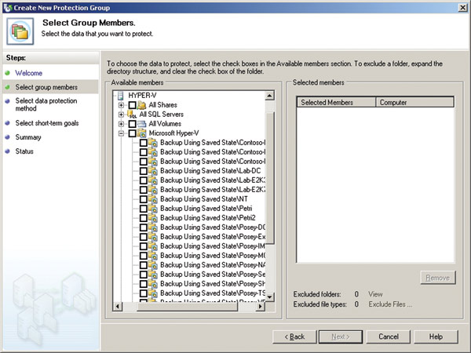
Task: Click the title bar application icon
Action: [8, 8]
